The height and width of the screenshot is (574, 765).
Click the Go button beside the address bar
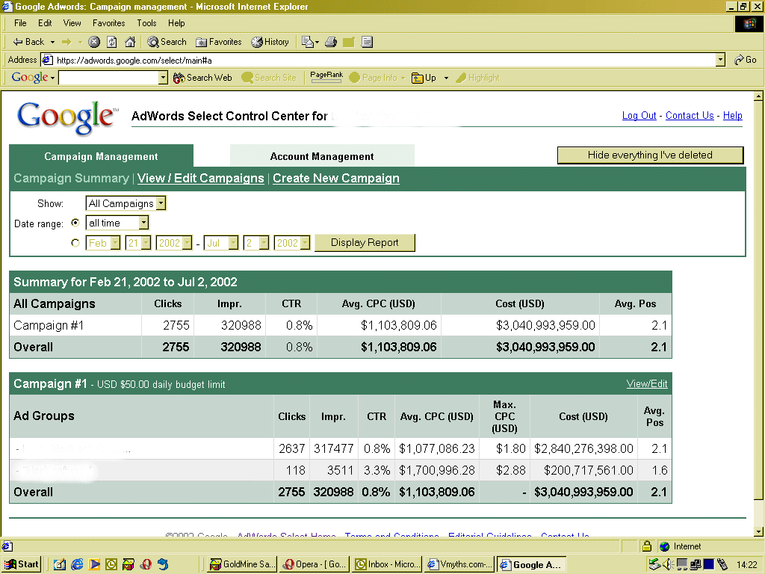tap(745, 60)
